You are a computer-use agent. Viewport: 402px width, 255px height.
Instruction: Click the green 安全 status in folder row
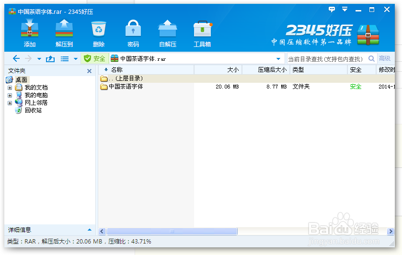point(356,87)
